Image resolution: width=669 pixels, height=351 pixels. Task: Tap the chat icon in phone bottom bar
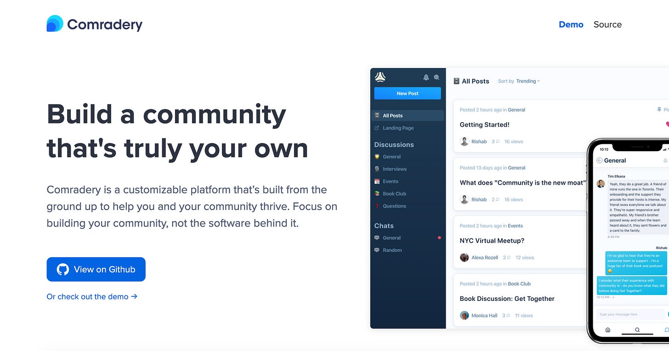pos(667,329)
